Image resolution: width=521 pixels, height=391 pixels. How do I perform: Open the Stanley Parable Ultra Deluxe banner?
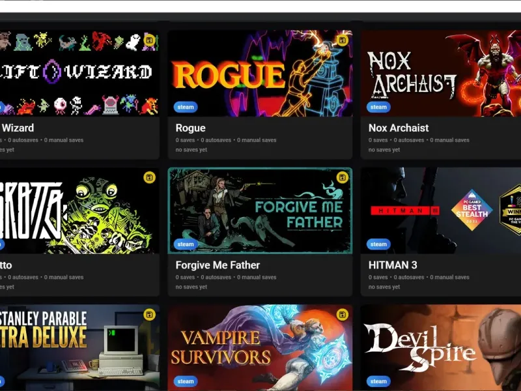[79, 348]
